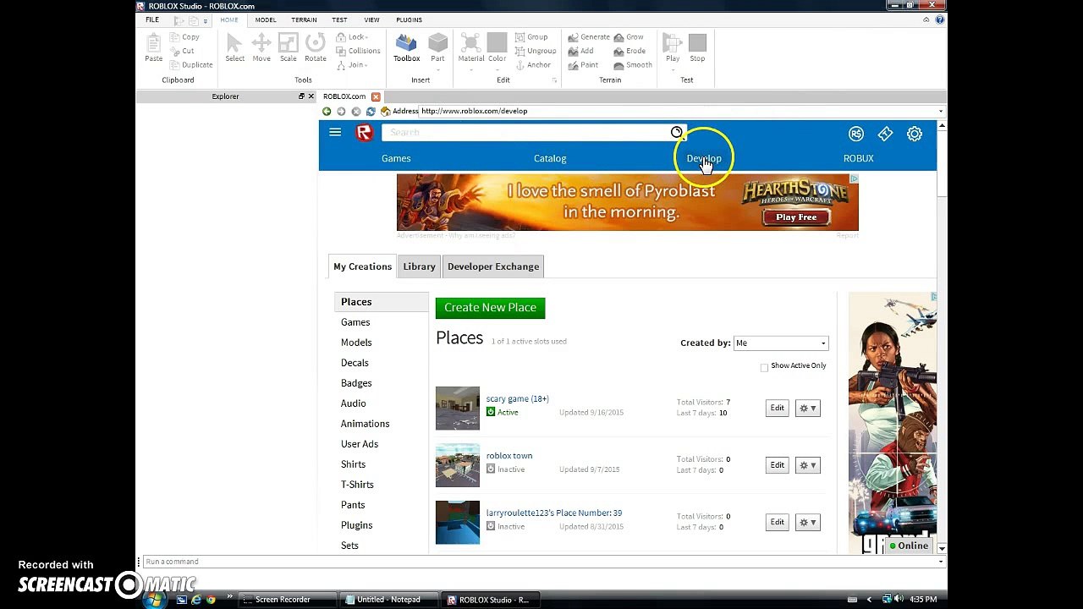Click the search magnifier icon
Image resolution: width=1083 pixels, height=609 pixels.
(677, 132)
